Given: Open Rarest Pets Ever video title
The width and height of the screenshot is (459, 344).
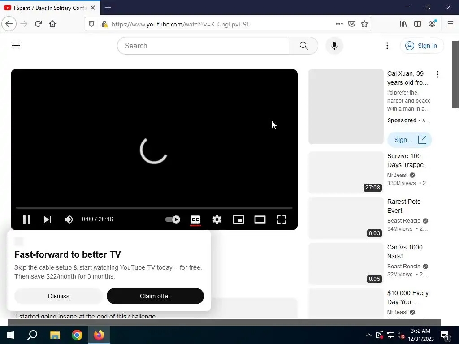Looking at the screenshot, I should (404, 206).
